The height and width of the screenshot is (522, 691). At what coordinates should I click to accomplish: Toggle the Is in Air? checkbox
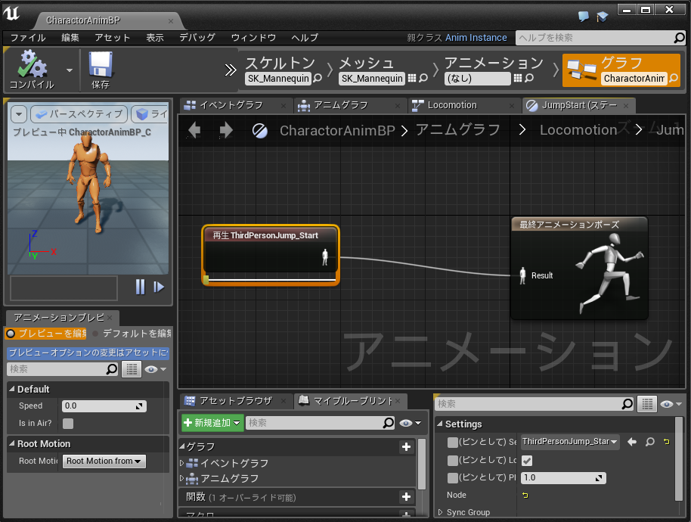pyautogui.click(x=68, y=424)
